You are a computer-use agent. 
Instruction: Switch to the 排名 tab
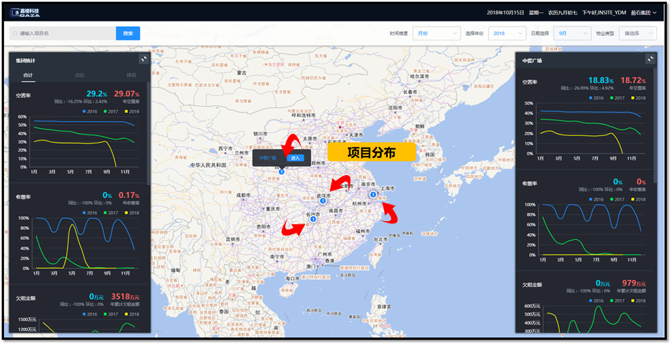pos(131,75)
